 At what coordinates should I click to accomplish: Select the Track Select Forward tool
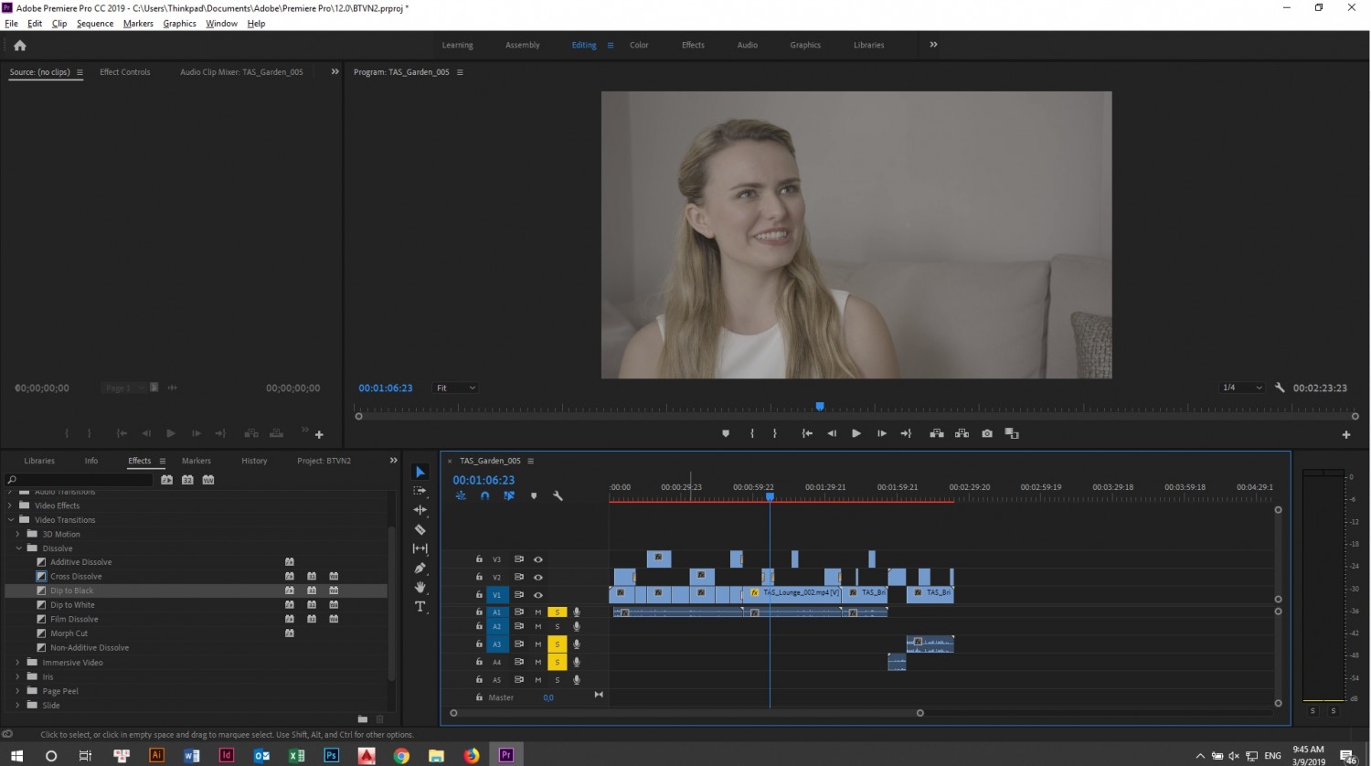coord(420,491)
